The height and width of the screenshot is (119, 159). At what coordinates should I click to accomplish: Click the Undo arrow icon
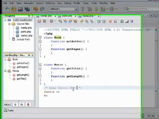35,9
